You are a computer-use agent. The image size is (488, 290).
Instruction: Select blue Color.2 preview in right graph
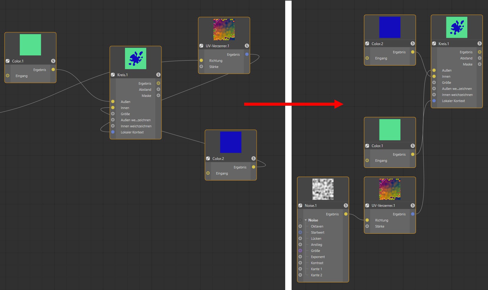coord(390,27)
